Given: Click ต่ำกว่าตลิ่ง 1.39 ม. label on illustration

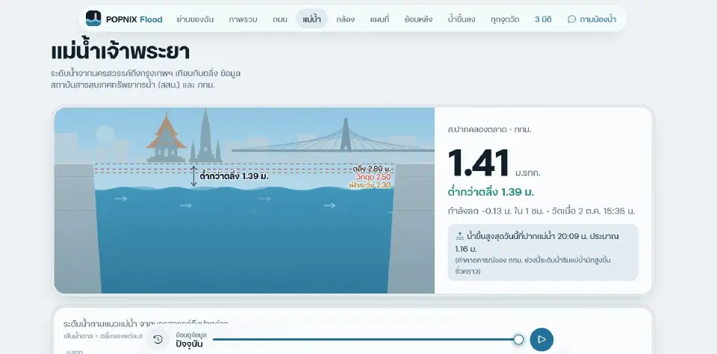Looking at the screenshot, I should (234, 176).
